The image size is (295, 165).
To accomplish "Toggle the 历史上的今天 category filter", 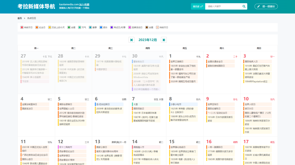I will [50, 28].
